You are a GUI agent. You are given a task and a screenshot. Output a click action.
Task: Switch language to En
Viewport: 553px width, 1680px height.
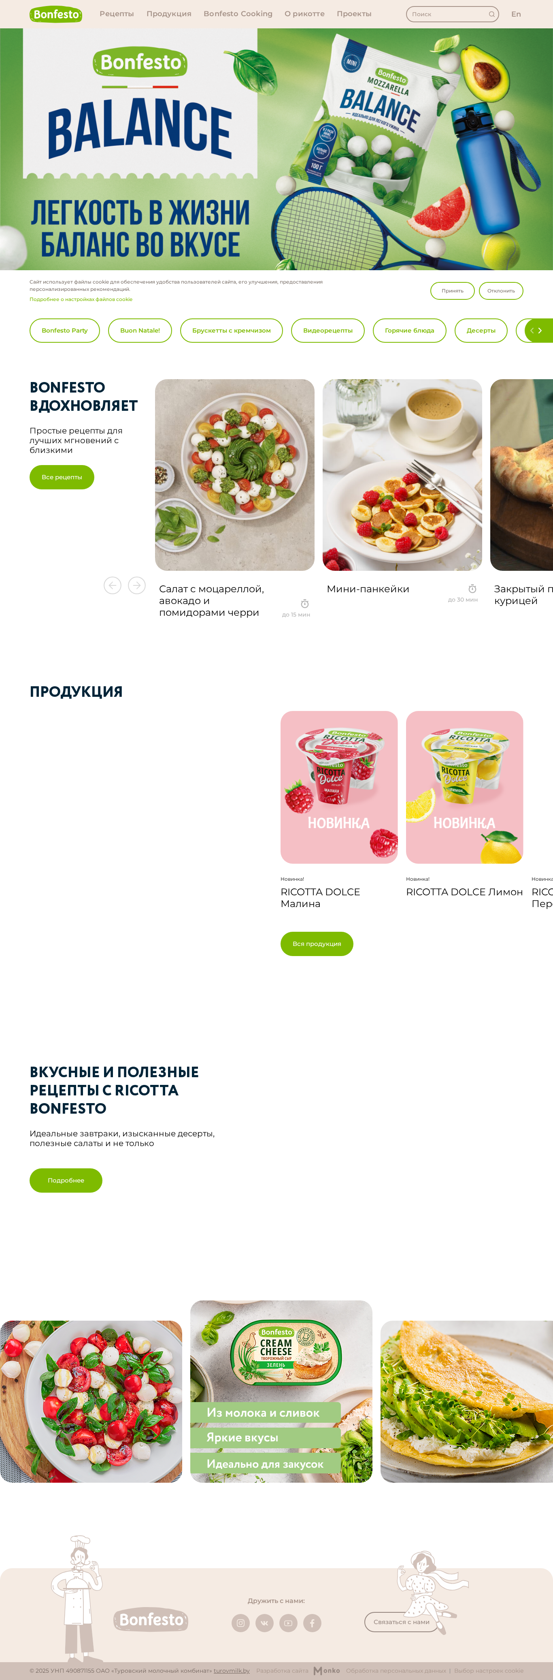(516, 14)
